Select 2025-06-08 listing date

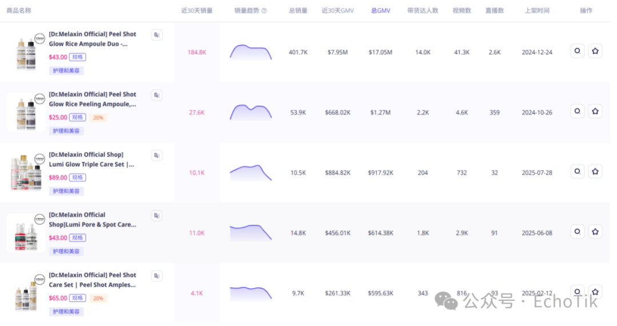click(x=537, y=233)
